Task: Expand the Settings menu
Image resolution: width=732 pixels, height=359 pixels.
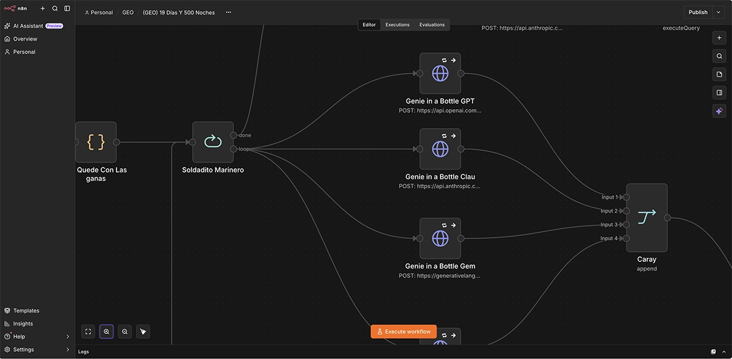Action: tap(37, 350)
